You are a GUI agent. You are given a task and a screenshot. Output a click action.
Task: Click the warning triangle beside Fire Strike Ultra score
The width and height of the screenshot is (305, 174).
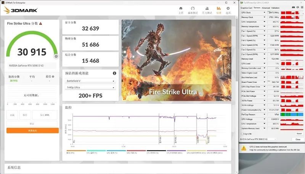click(x=40, y=24)
